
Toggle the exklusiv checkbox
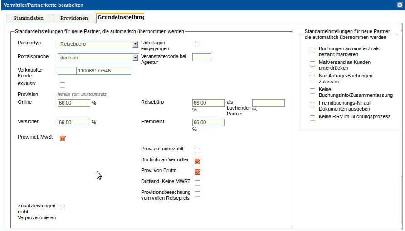pos(63,85)
